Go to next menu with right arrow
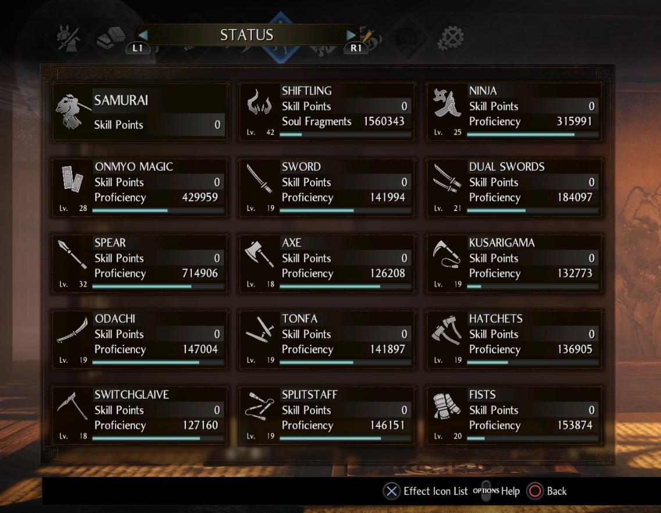The height and width of the screenshot is (513, 661). (x=351, y=35)
